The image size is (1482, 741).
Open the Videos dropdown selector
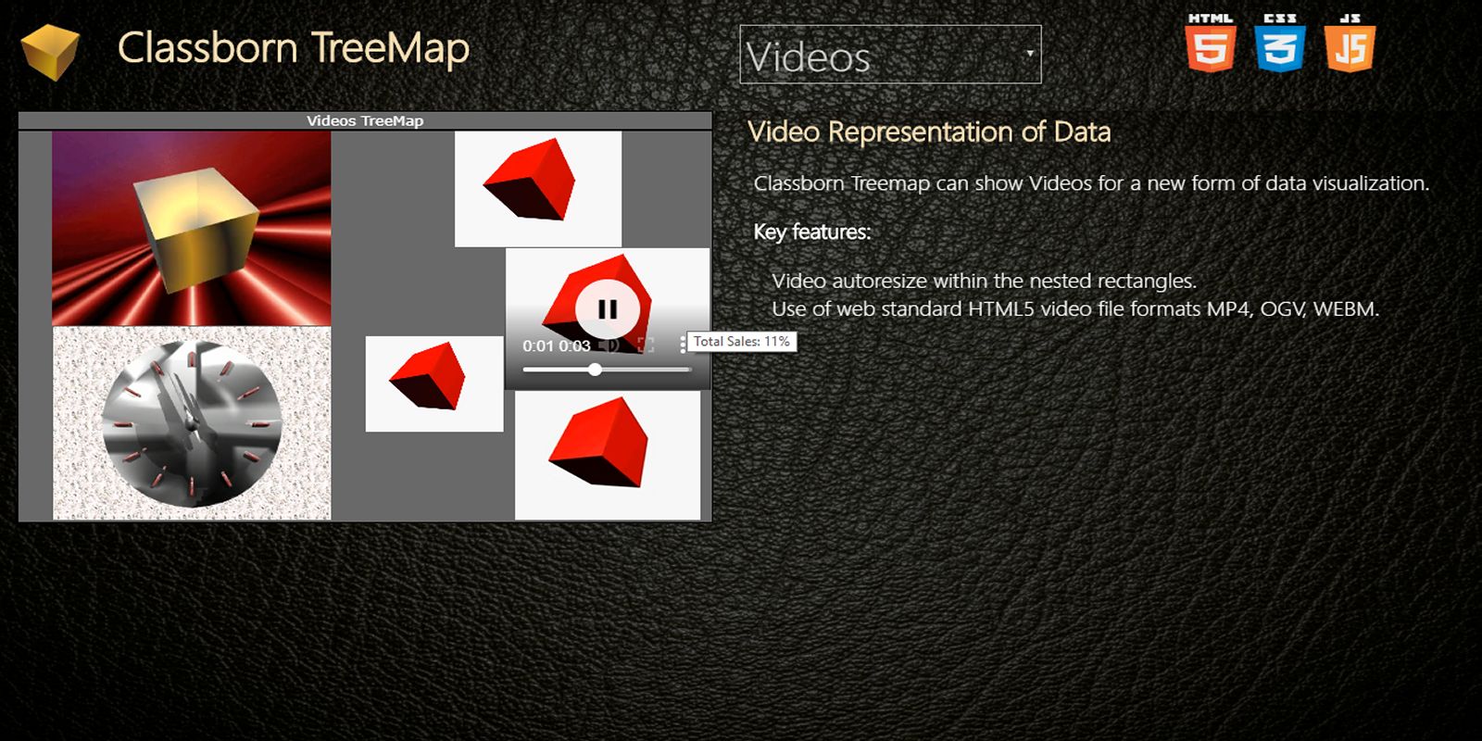[x=890, y=55]
